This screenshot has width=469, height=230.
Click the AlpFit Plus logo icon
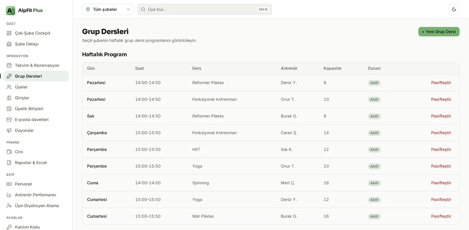point(11,11)
